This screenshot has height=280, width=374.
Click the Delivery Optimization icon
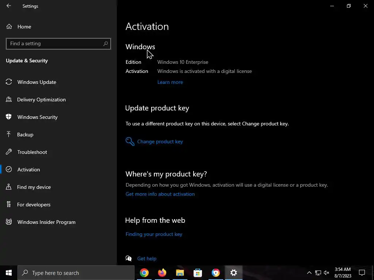click(x=9, y=99)
